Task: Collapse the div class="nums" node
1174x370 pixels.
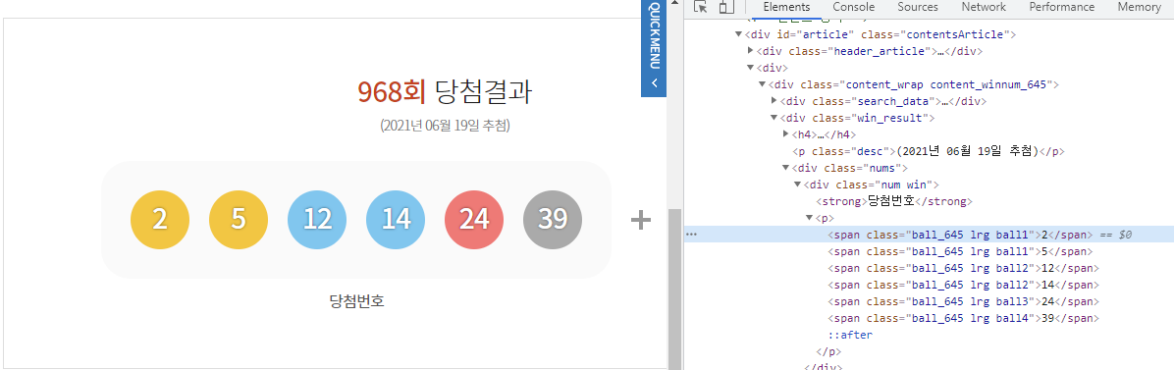Action: pos(786,168)
